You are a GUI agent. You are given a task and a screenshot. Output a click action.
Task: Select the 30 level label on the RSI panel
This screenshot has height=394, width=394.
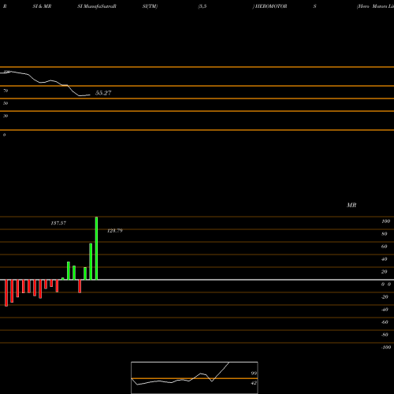click(x=6, y=116)
